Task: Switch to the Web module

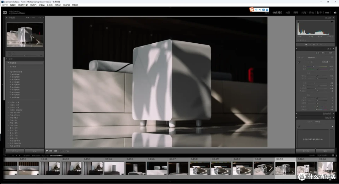Action: (327, 13)
